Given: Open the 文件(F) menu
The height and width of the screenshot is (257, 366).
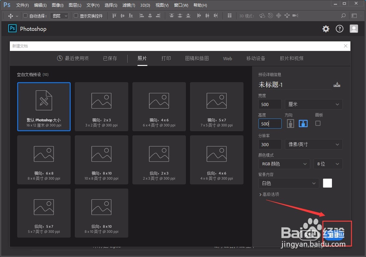Looking at the screenshot, I should tap(22, 5).
